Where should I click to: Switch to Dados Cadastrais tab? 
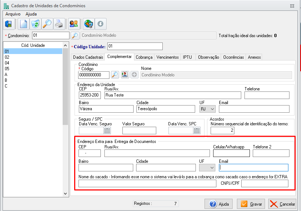pyautogui.click(x=88, y=57)
